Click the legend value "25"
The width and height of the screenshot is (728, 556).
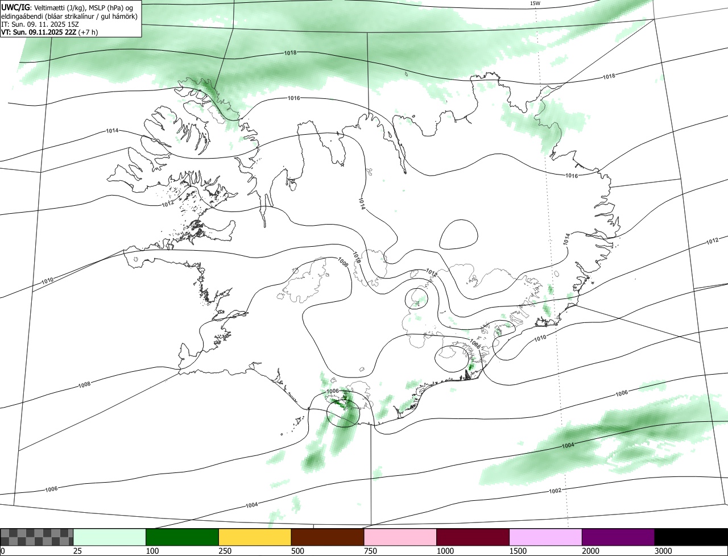click(77, 551)
